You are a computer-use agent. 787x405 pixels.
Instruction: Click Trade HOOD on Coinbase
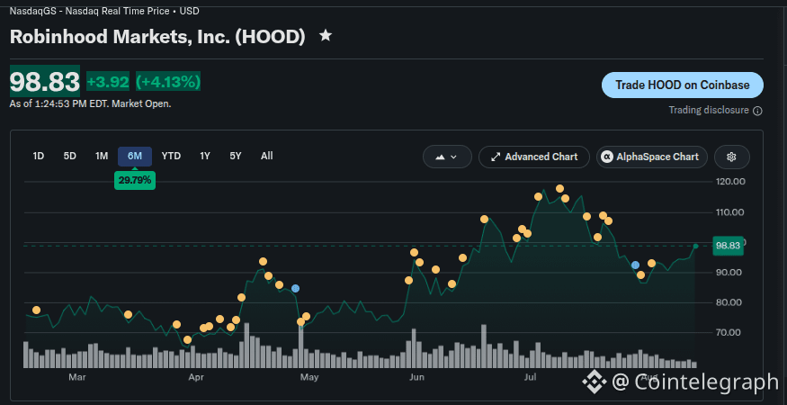(x=682, y=85)
